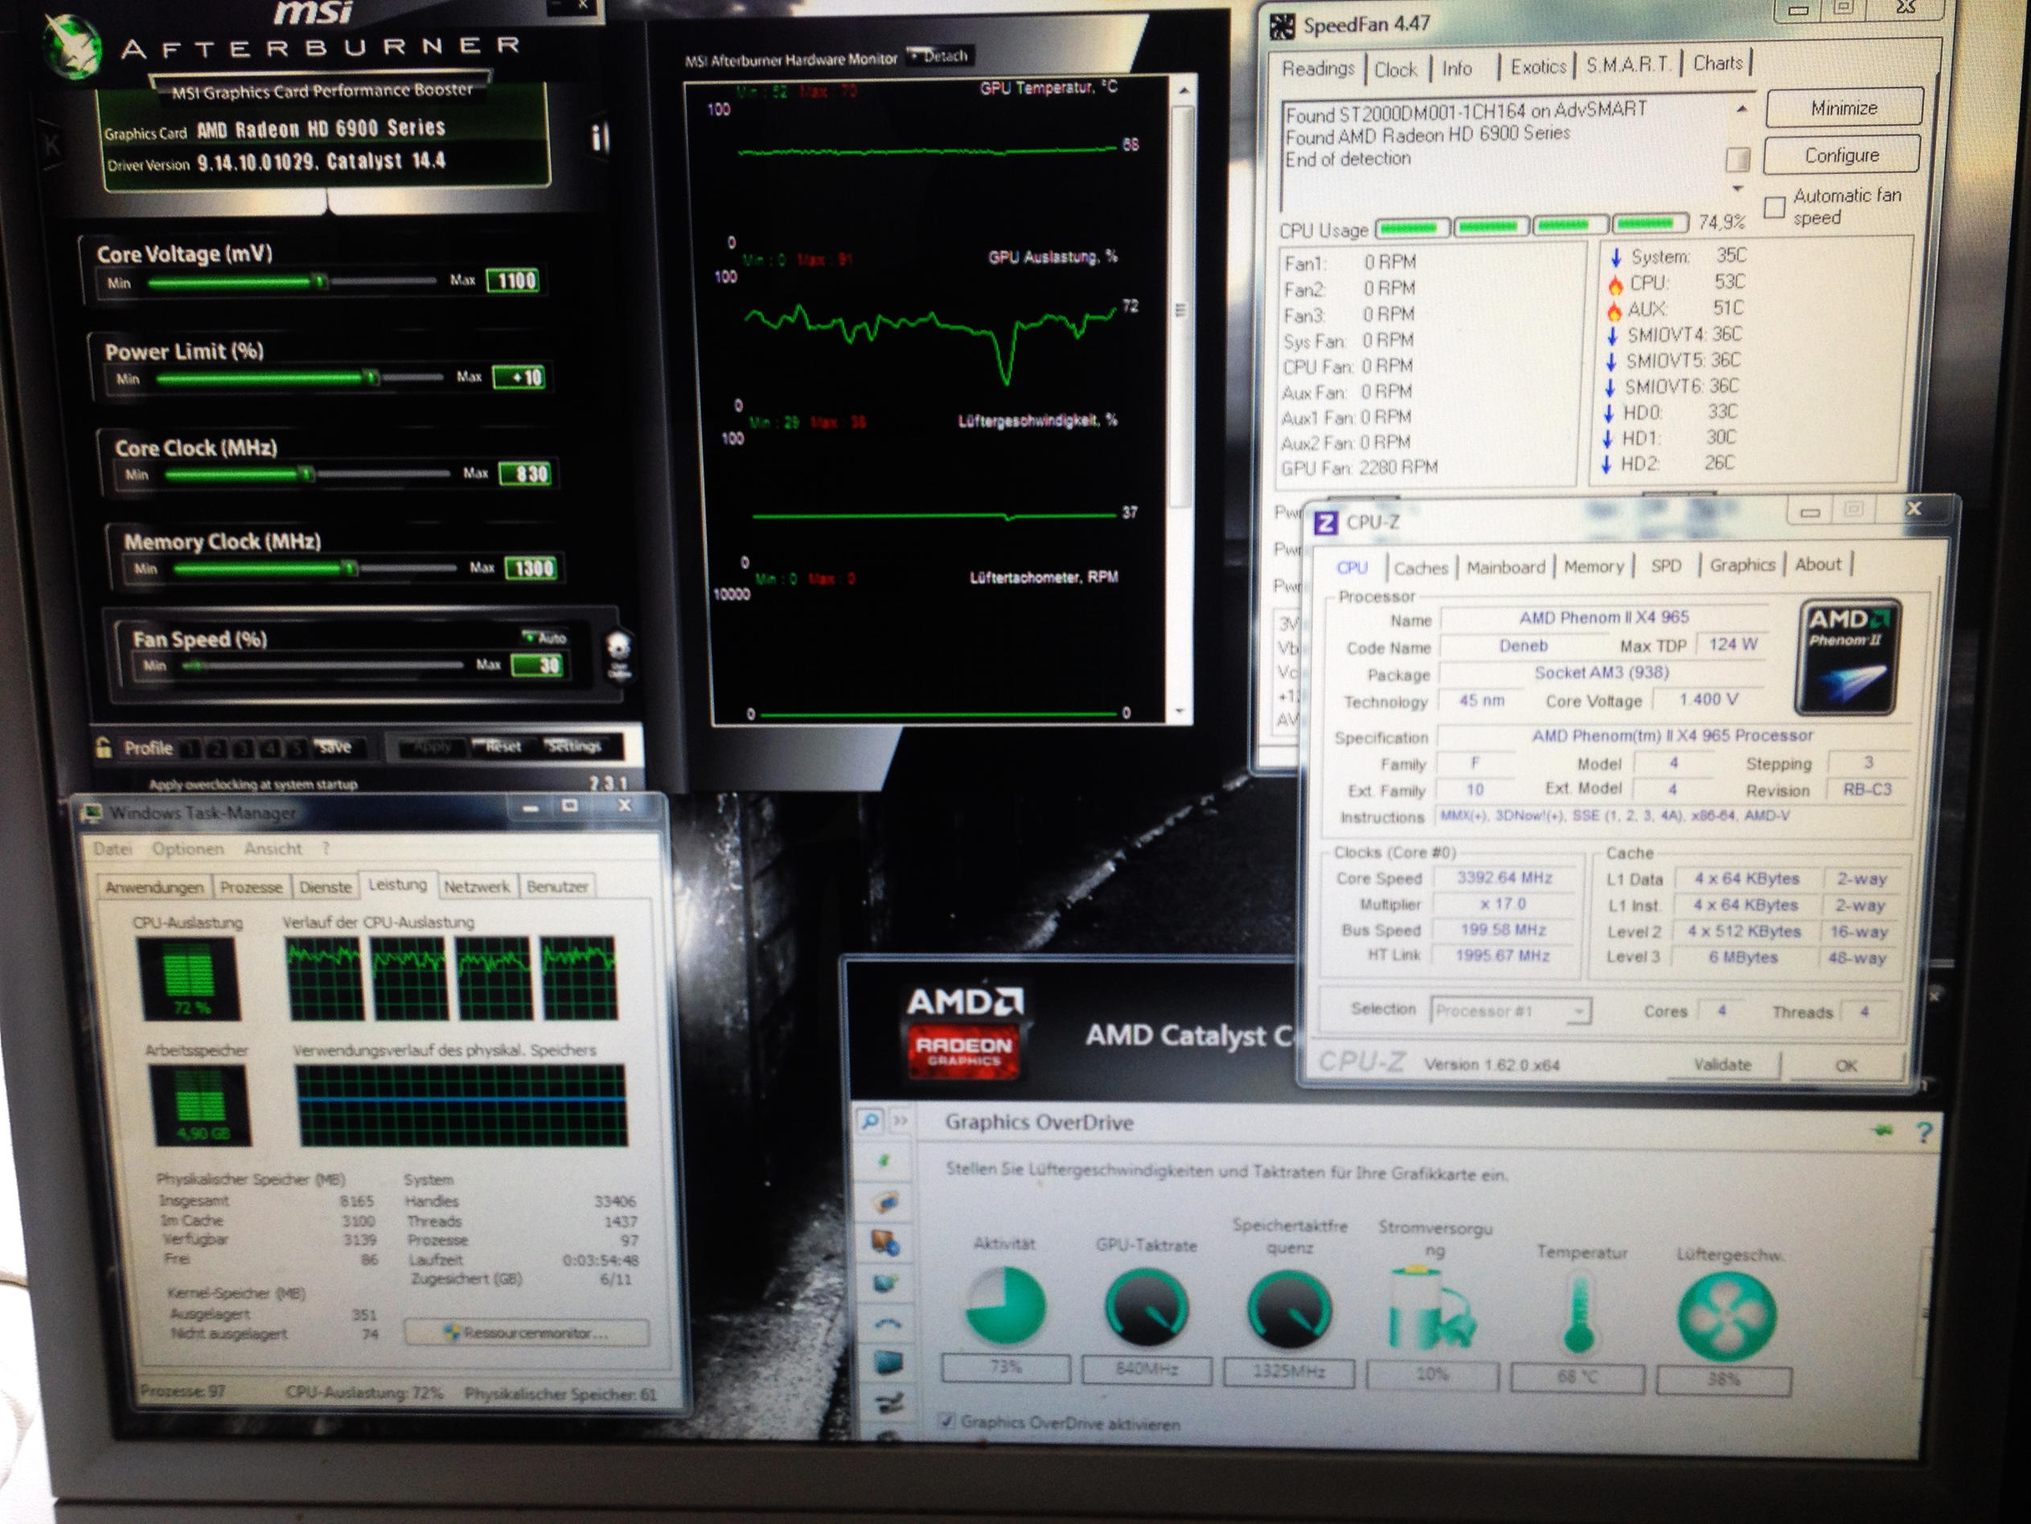Click the OverDrive temperature thermometer icon
The height and width of the screenshot is (1524, 2031).
tap(1579, 1313)
